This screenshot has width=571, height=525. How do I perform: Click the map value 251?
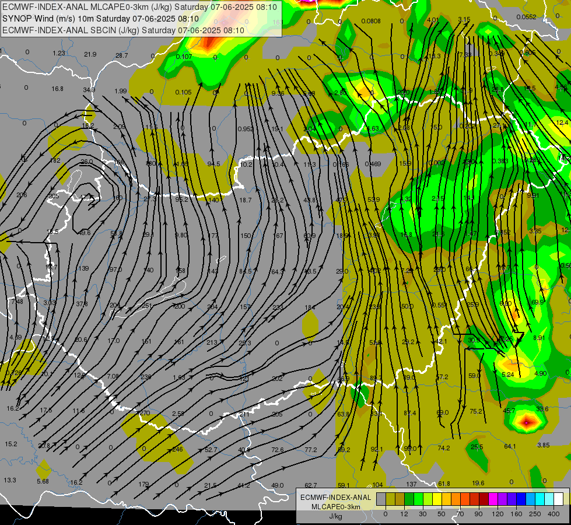point(147,306)
